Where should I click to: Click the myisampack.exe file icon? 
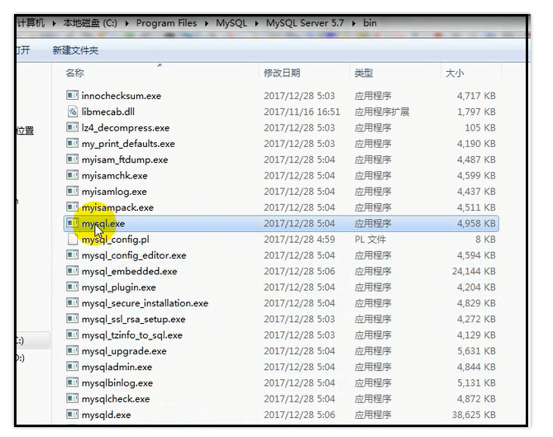[72, 207]
